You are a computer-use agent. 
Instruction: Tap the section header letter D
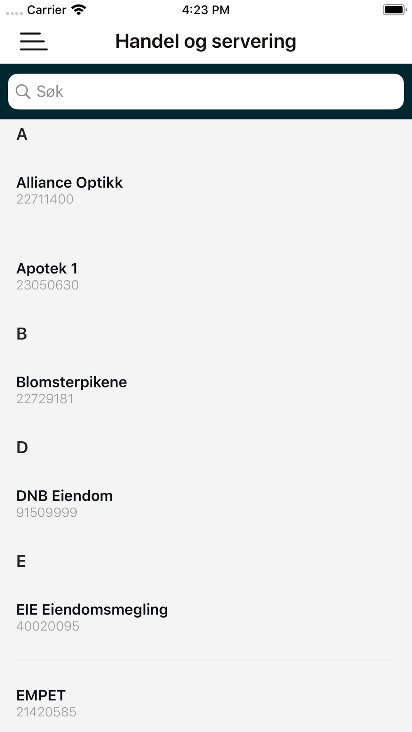coord(22,447)
